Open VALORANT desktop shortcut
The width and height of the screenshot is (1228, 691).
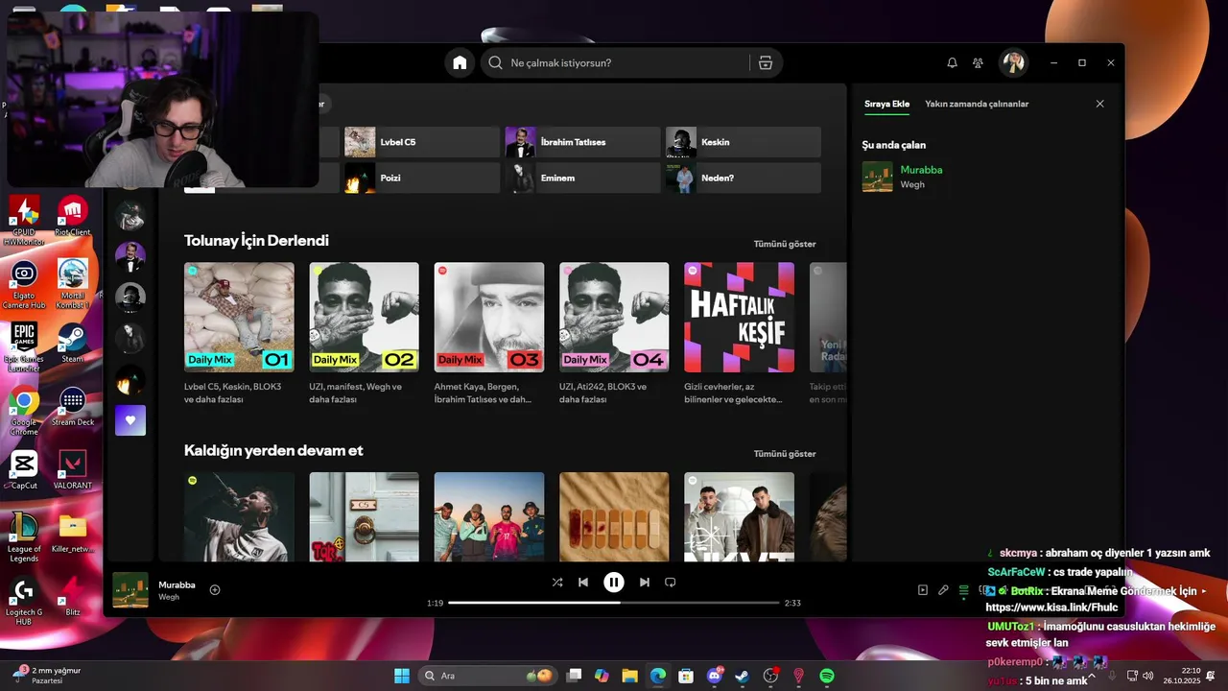click(x=73, y=470)
